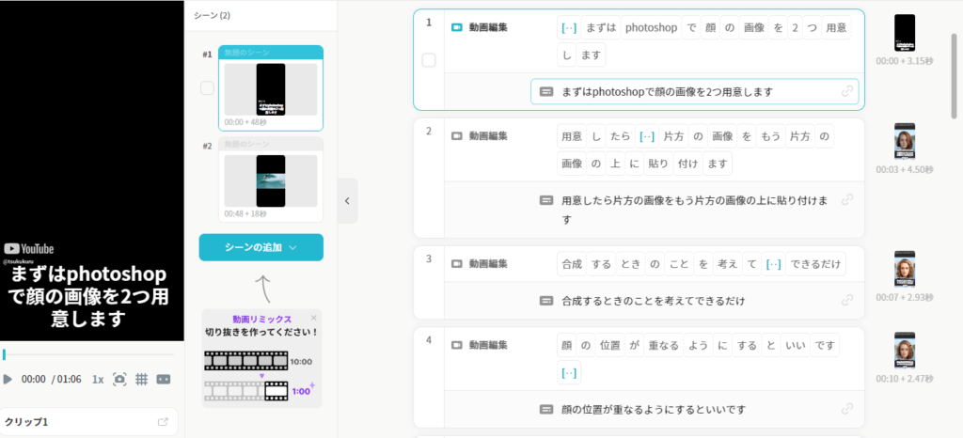Select the word 付け in clip 2
Image resolution: width=963 pixels, height=438 pixels.
coord(686,164)
